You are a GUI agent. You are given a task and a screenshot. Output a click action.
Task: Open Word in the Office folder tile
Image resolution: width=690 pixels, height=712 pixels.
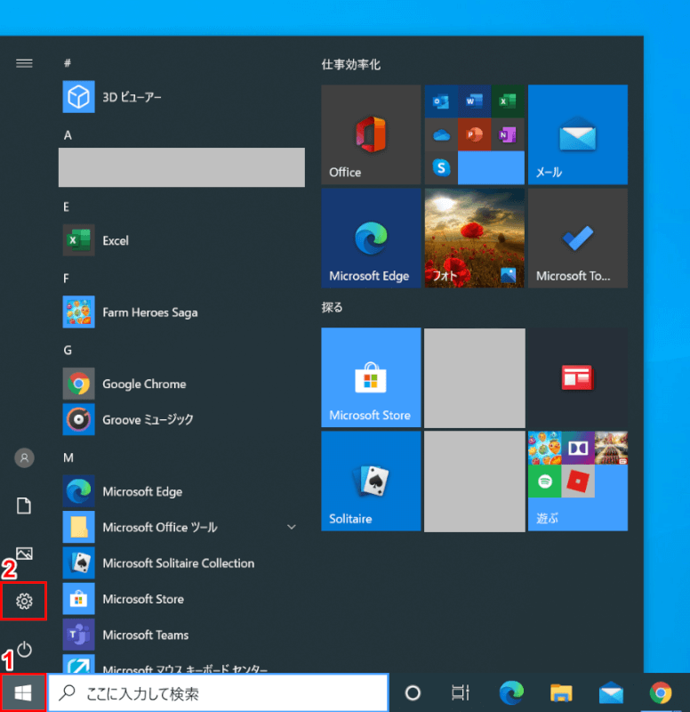[475, 101]
